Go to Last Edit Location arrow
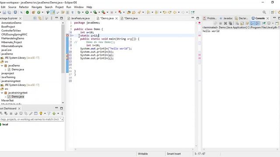The width and height of the screenshot is (280, 157). point(164,12)
